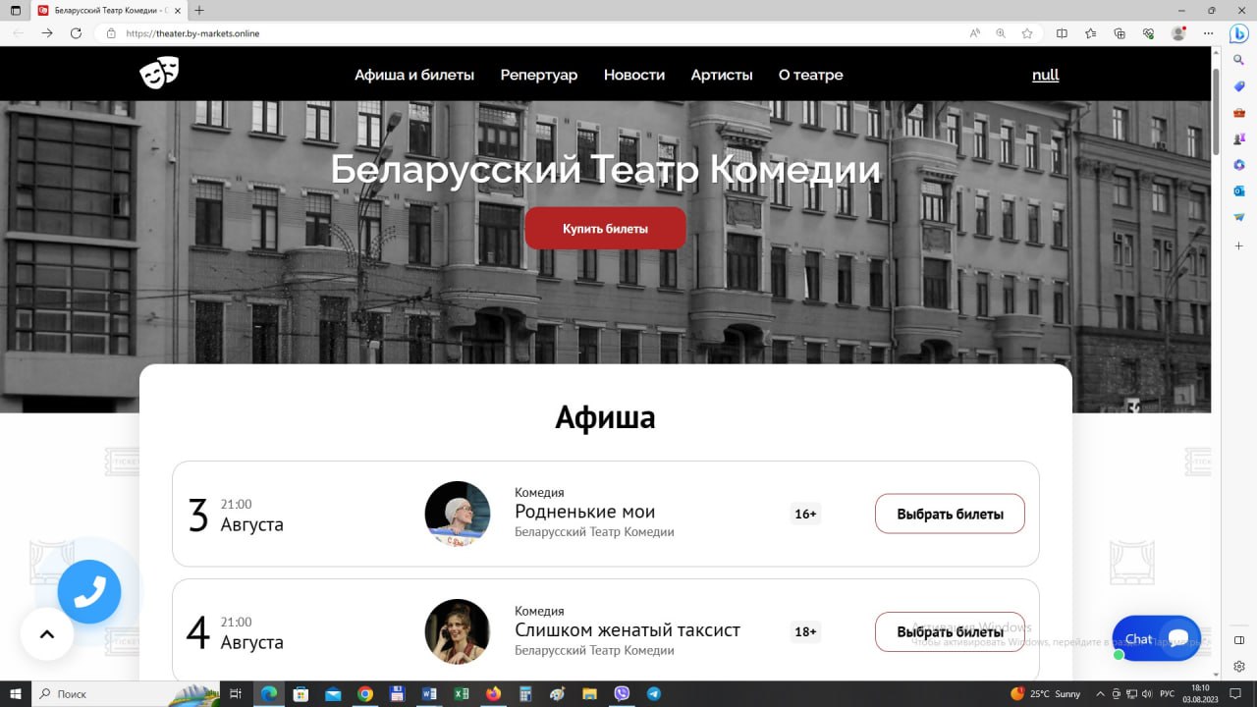Open Edge Settings and more menu

pyautogui.click(x=1210, y=33)
